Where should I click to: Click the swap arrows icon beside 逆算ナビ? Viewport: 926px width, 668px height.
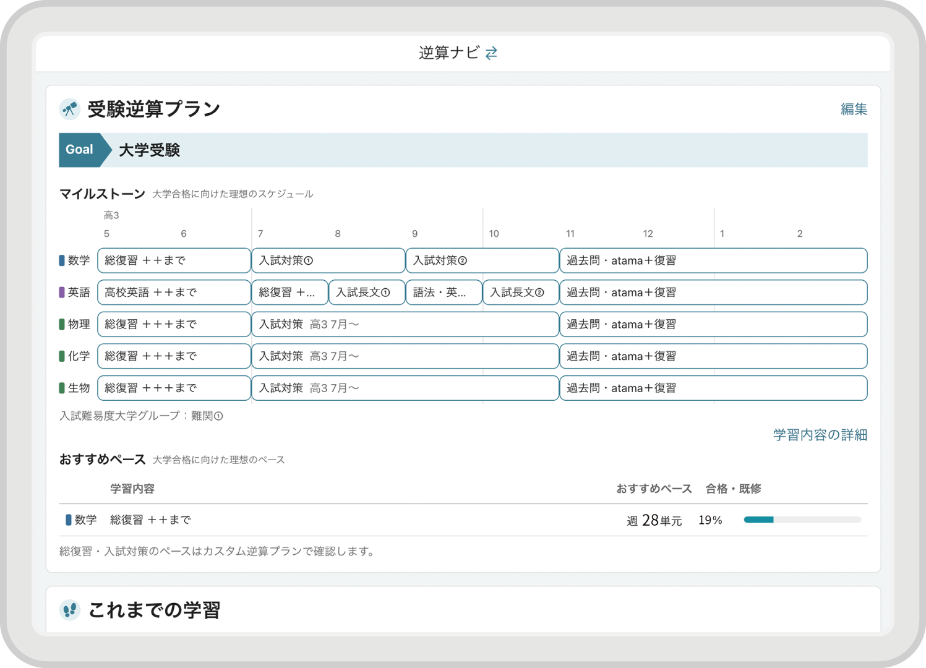click(x=491, y=53)
